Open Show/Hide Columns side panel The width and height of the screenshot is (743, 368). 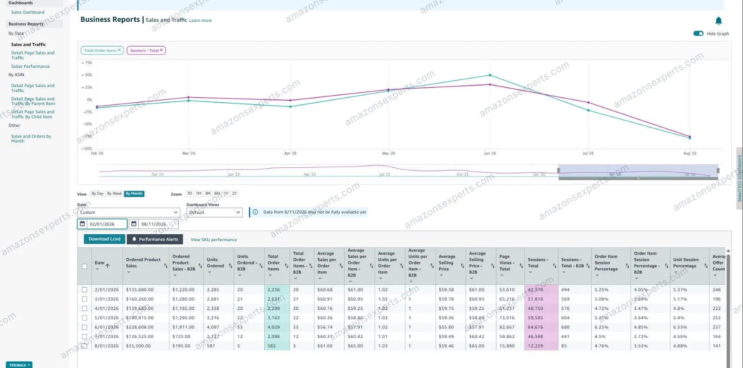pos(739,178)
